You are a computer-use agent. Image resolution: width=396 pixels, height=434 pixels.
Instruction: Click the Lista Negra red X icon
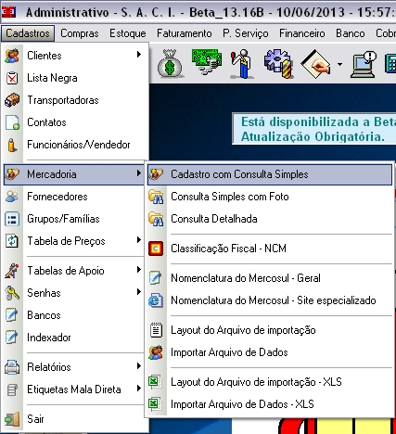[x=12, y=78]
